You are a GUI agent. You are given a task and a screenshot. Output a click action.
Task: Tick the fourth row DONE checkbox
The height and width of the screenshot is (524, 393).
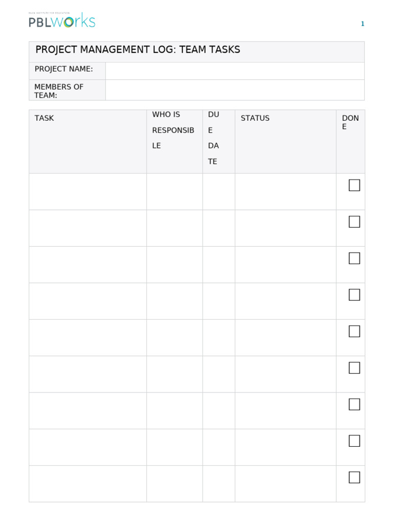click(354, 295)
